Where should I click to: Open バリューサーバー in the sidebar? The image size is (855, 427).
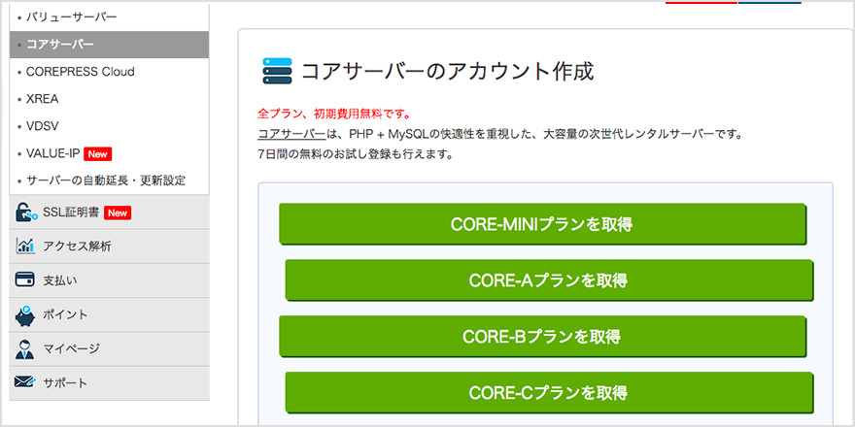[x=71, y=17]
